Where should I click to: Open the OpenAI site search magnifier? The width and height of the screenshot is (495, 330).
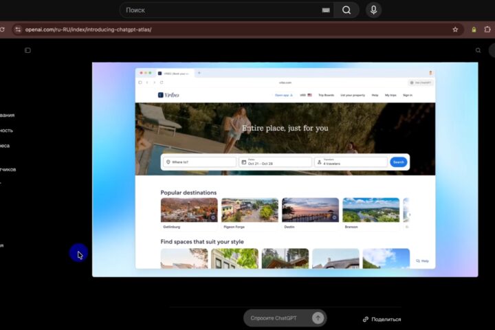click(x=478, y=50)
